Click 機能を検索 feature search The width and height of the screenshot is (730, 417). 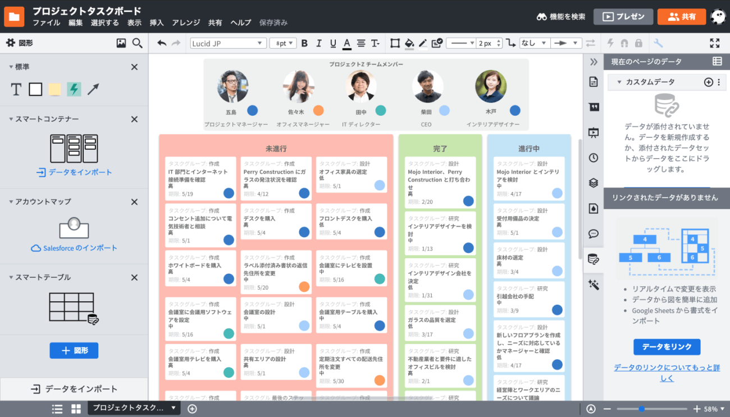561,16
